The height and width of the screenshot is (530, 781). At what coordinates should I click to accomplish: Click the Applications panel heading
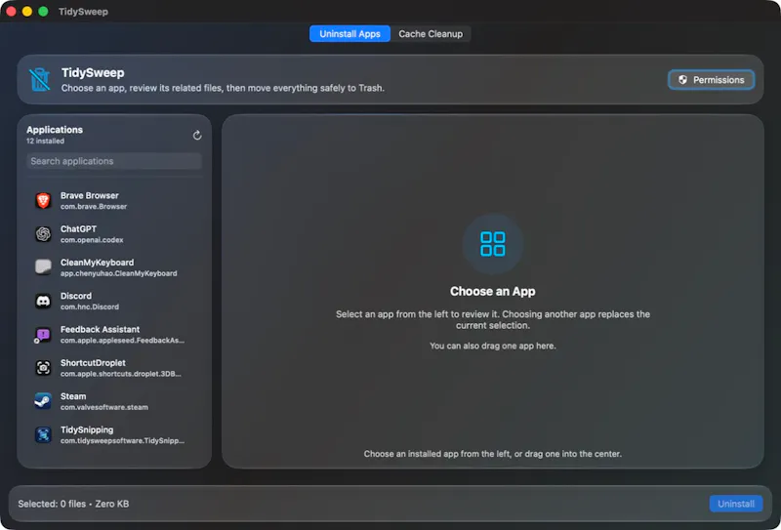click(55, 130)
